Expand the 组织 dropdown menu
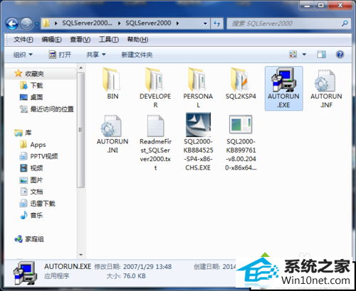 point(23,55)
